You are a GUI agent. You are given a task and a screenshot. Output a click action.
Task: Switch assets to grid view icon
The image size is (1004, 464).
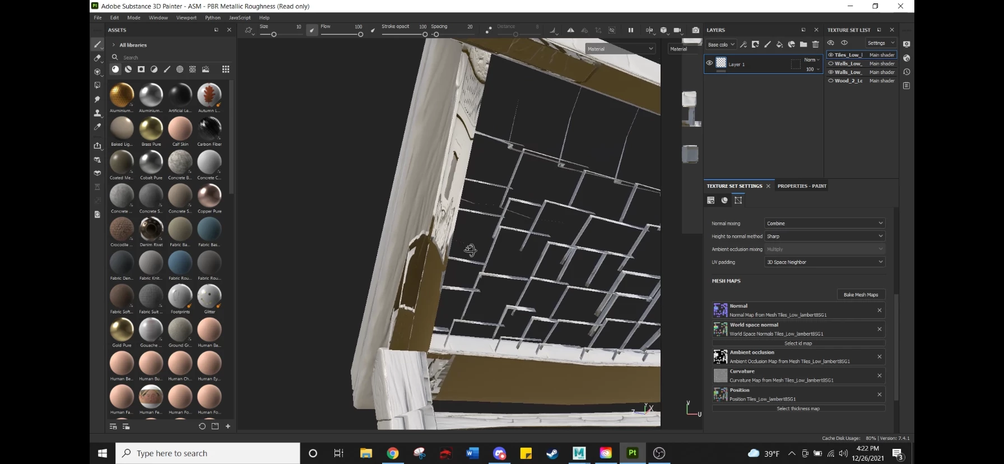point(226,69)
